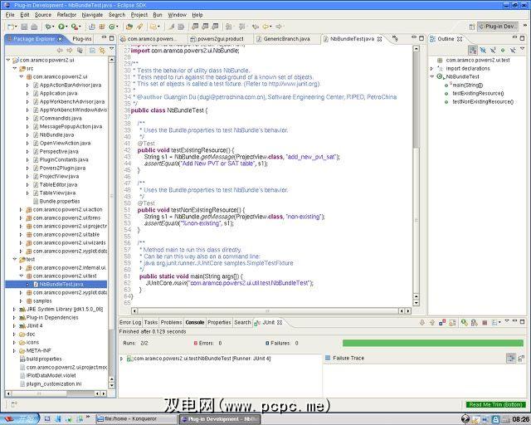Select testExistingResource() in the Outline view
Viewport: 531px width, 425px height.
[477, 93]
